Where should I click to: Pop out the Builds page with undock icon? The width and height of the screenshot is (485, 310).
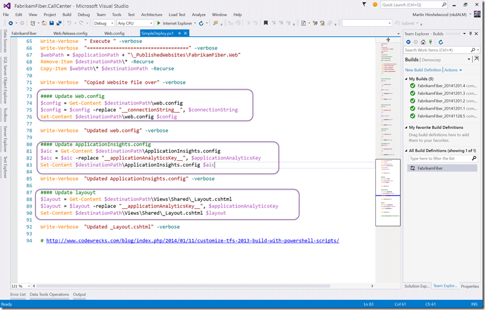point(476,59)
